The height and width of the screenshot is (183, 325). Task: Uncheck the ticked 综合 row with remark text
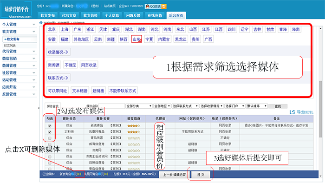[50, 125]
